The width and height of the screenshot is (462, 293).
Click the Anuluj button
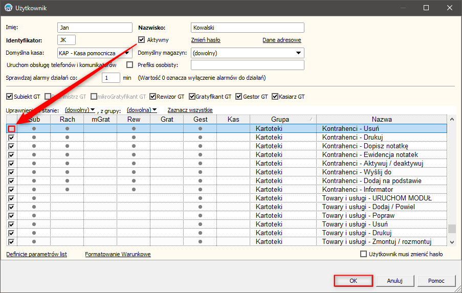point(395,281)
